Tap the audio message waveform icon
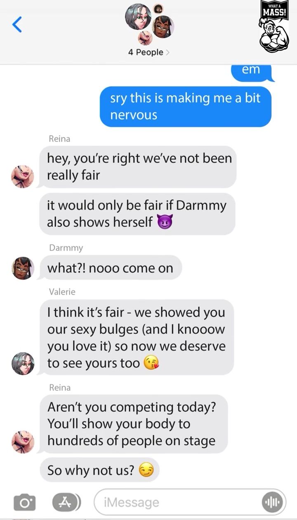This screenshot has width=297, height=520. [273, 502]
